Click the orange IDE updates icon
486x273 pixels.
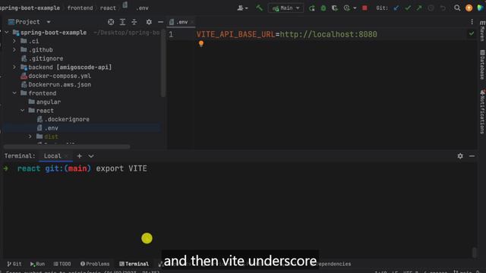tap(469, 8)
